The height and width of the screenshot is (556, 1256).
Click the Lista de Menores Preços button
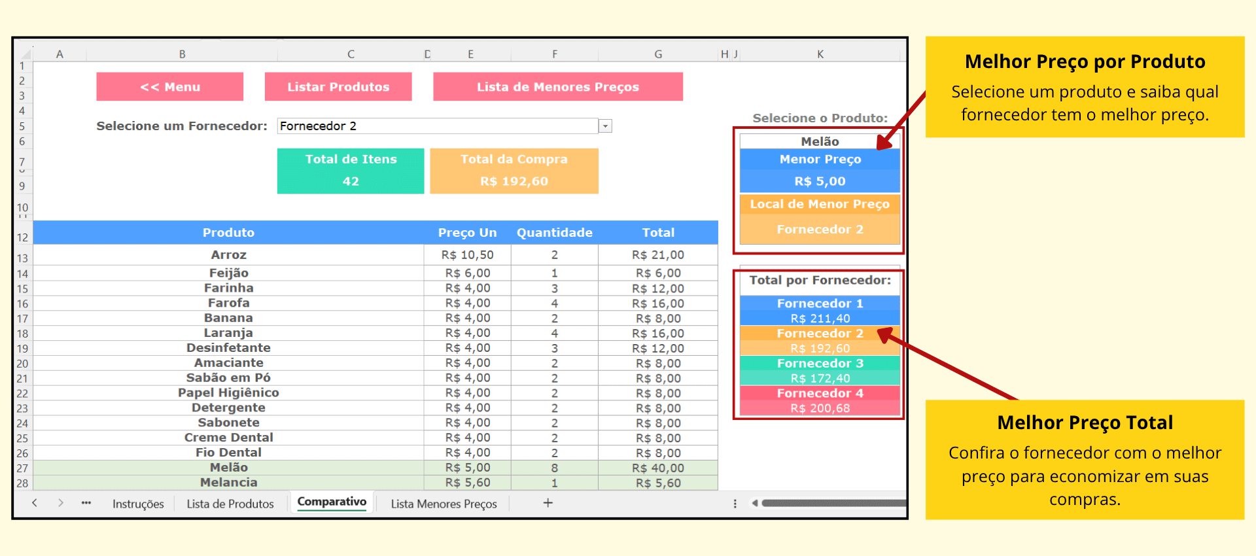pyautogui.click(x=557, y=87)
